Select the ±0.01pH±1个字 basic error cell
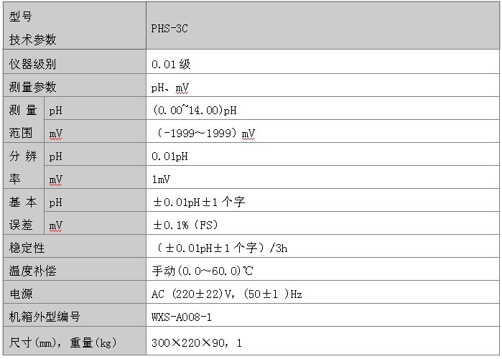Screen dimensions: 502x359 [x=198, y=202]
